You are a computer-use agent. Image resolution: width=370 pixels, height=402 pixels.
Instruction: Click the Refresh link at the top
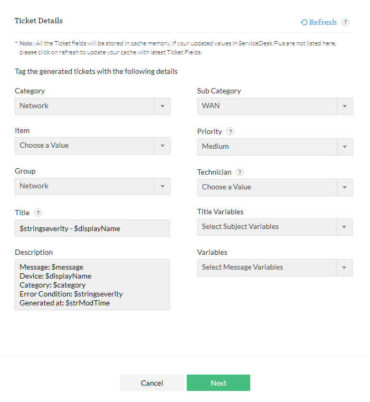318,22
